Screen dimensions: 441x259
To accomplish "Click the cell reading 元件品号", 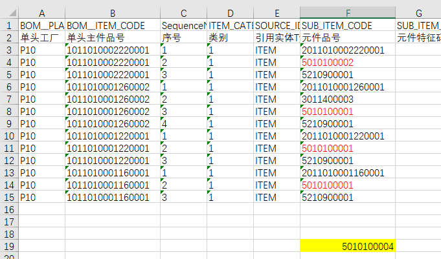I will coord(348,37).
